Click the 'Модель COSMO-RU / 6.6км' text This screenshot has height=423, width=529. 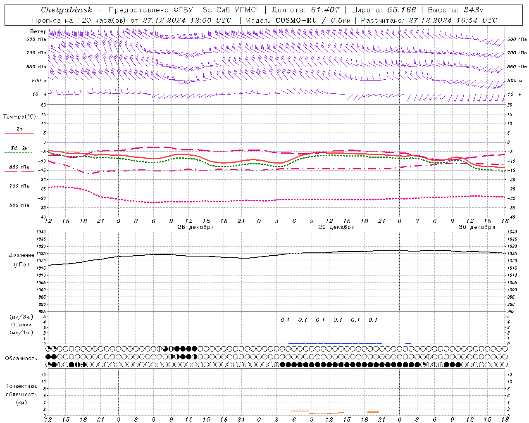click(298, 20)
